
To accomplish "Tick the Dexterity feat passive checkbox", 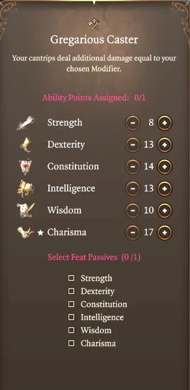I will tap(72, 291).
